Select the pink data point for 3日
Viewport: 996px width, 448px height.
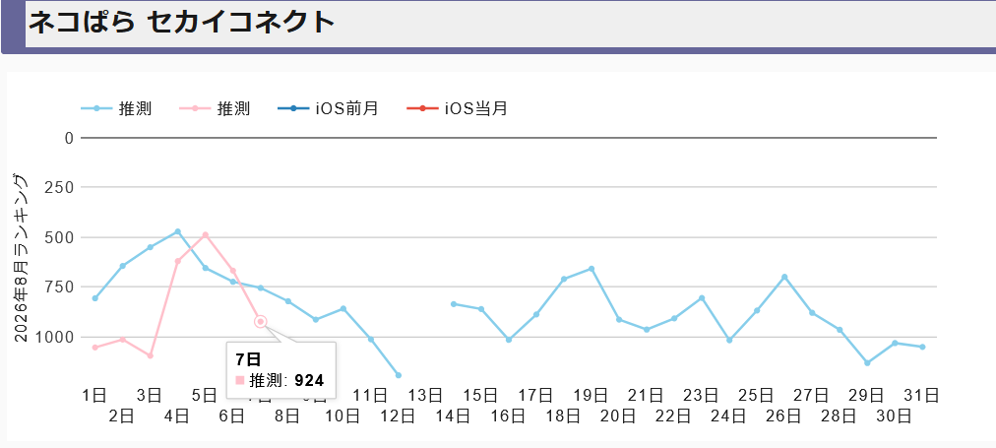pos(150,355)
